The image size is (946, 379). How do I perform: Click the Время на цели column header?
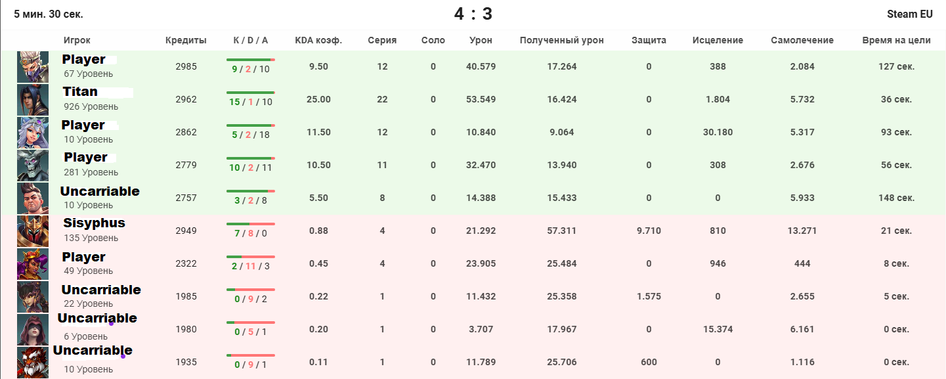tap(896, 40)
